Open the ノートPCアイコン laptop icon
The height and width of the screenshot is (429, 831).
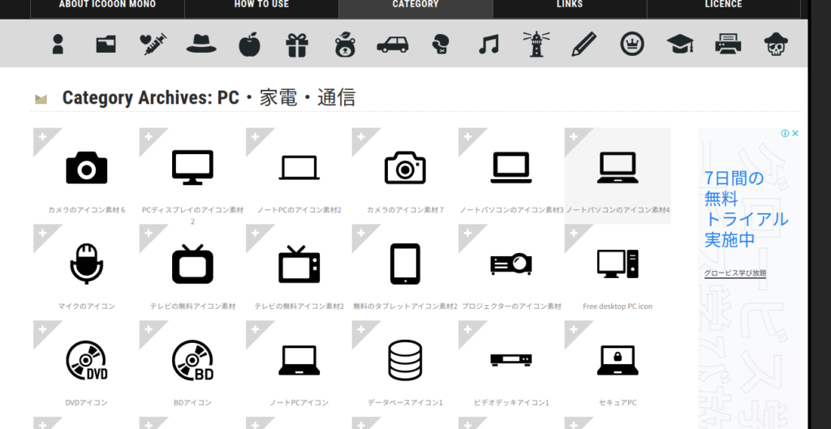click(299, 360)
